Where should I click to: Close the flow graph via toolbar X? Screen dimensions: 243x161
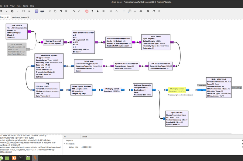(x=29, y=11)
